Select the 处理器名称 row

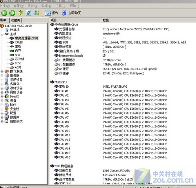[x=123, y=29]
